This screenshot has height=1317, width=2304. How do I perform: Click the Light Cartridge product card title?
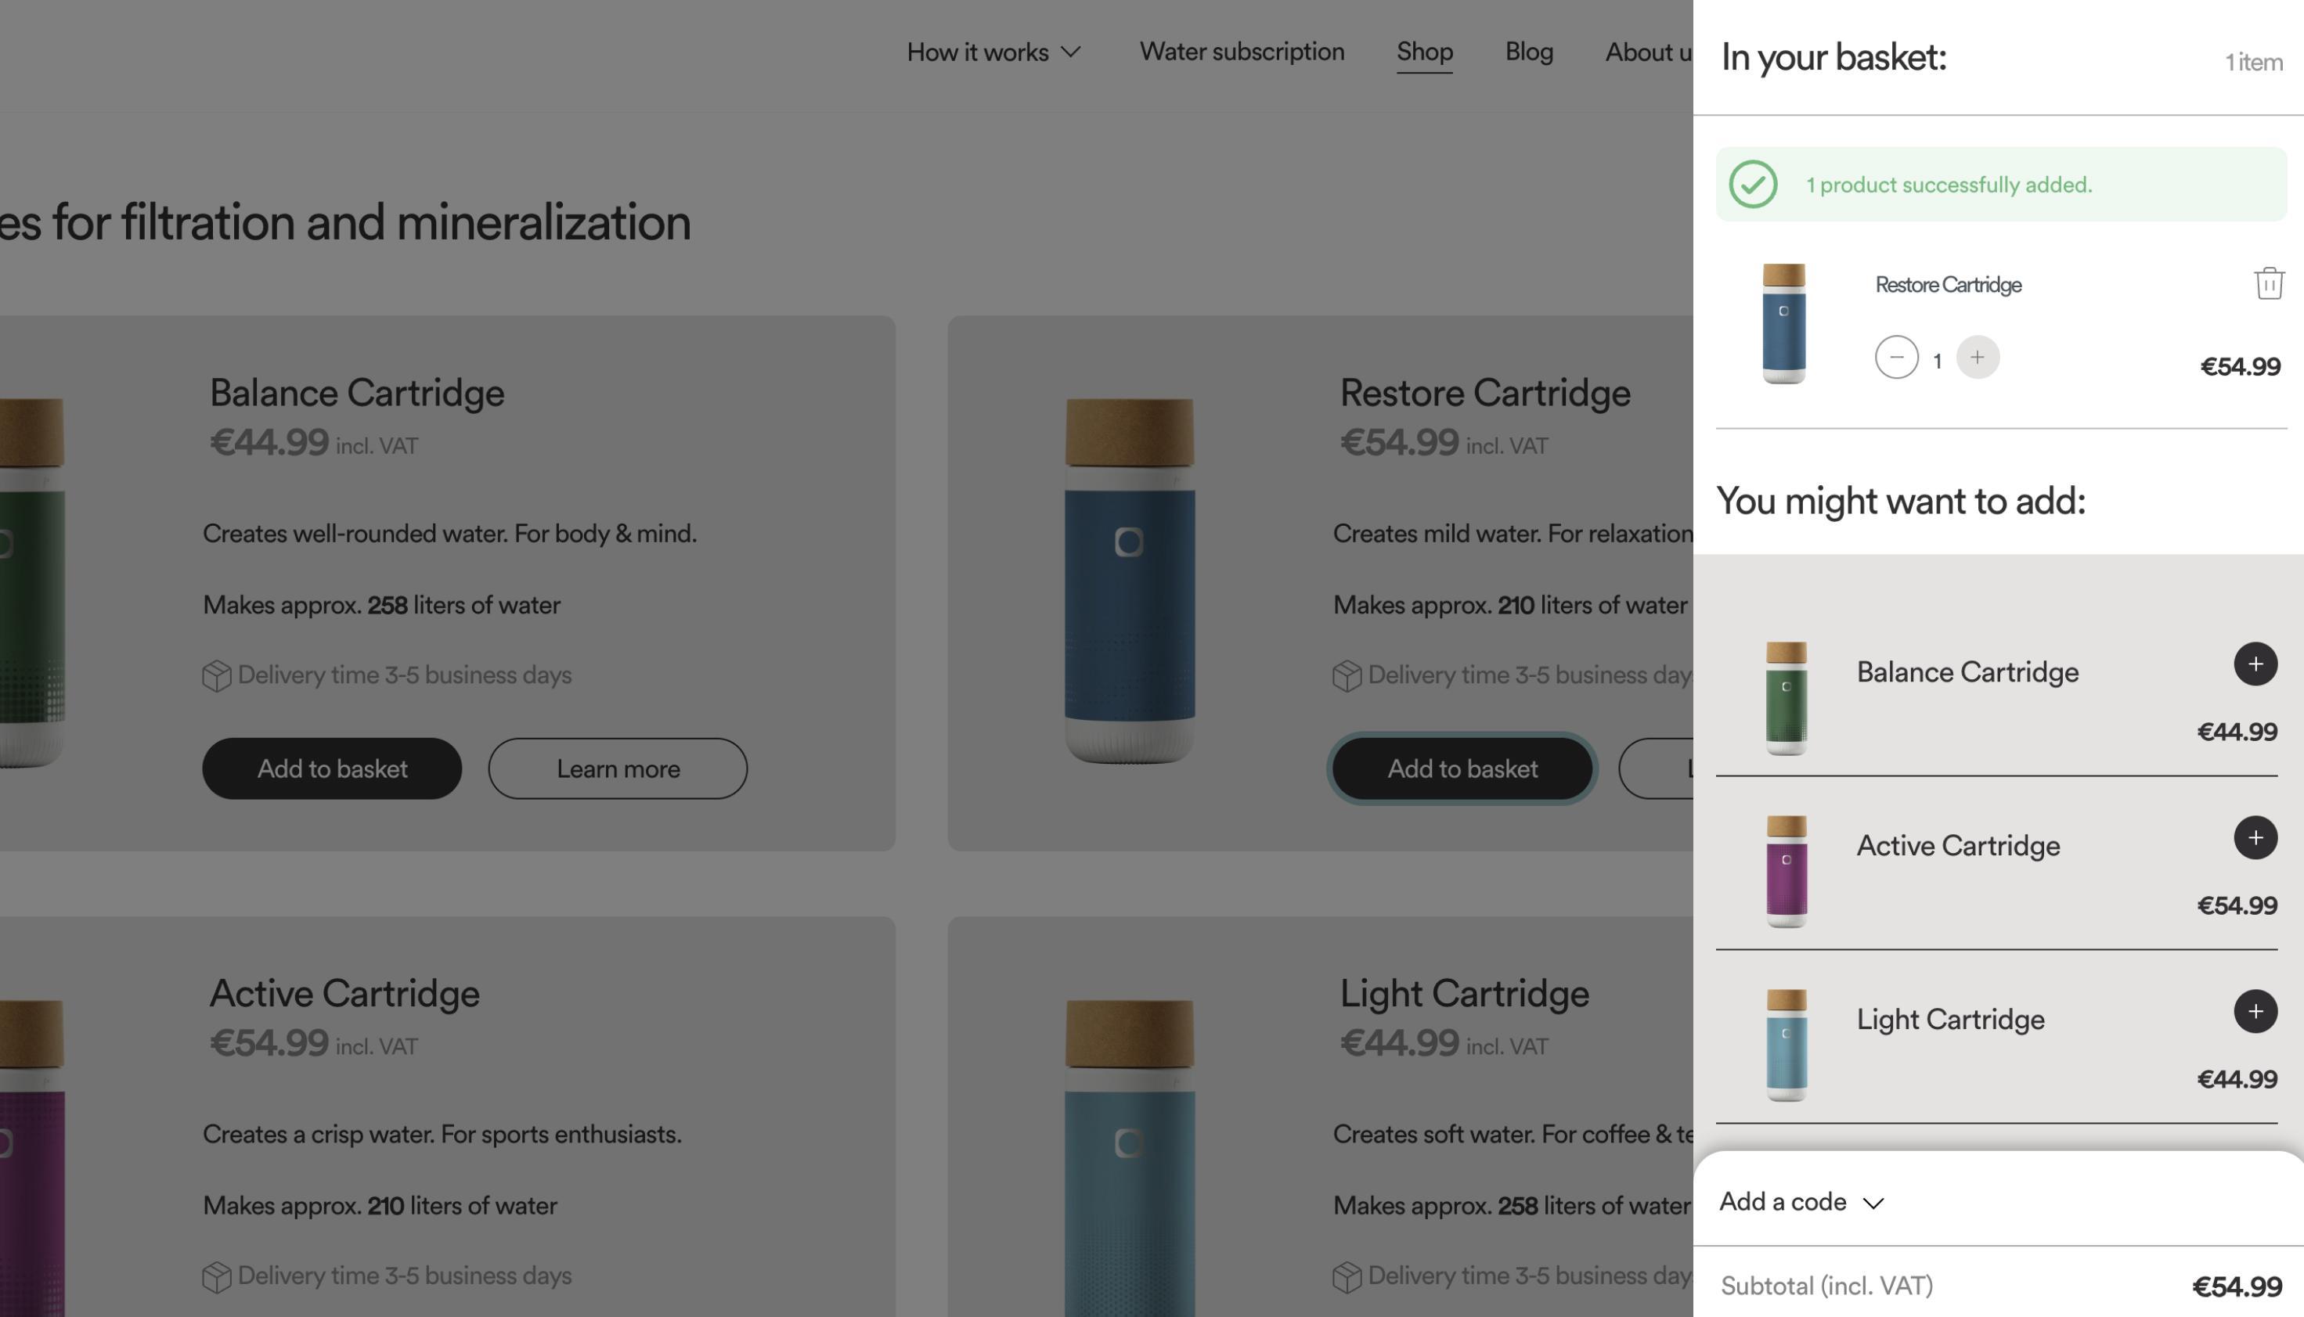coord(1463,993)
